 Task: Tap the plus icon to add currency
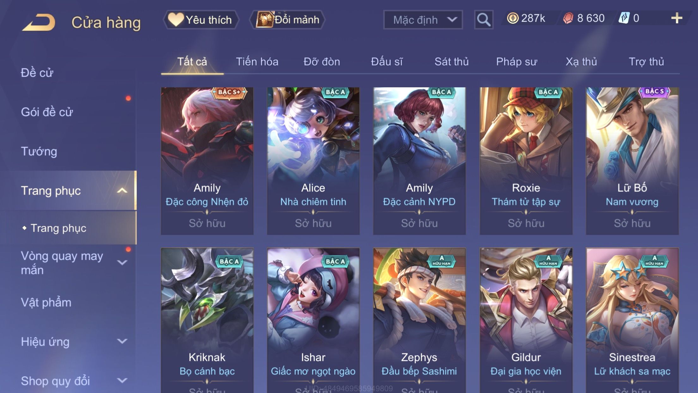click(677, 18)
